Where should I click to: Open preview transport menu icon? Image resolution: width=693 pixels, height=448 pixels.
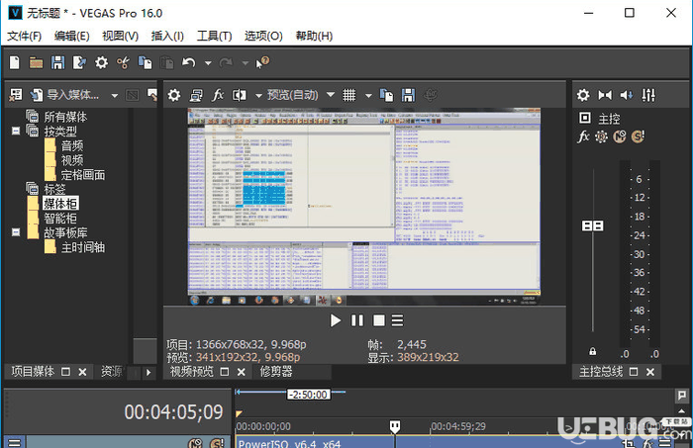[x=397, y=320]
